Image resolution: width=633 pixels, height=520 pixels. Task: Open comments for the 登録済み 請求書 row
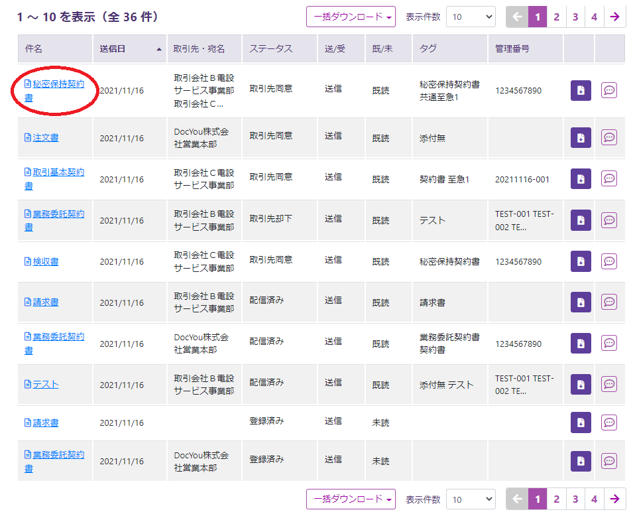[x=608, y=422]
